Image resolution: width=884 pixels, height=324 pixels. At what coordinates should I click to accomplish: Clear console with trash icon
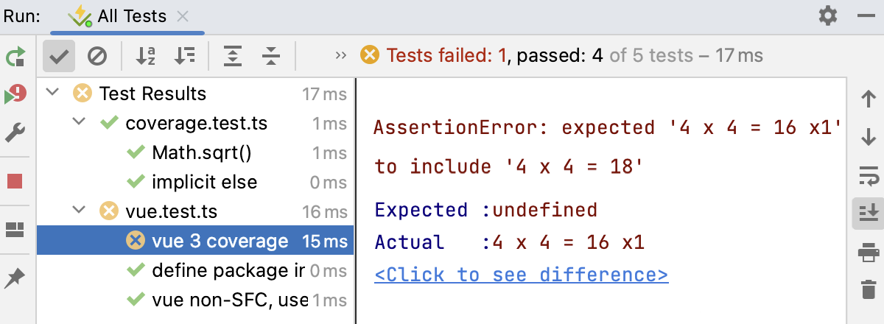point(869,289)
